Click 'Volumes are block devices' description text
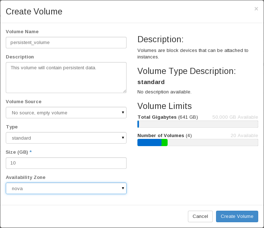The image size is (264, 228). tap(193, 54)
